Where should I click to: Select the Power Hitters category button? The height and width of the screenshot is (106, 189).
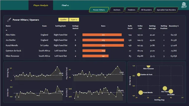pyautogui.click(x=99, y=10)
